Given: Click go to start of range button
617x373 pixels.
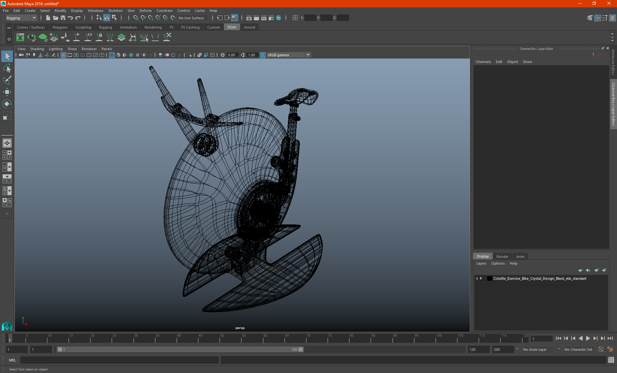Looking at the screenshot, I should pyautogui.click(x=559, y=338).
